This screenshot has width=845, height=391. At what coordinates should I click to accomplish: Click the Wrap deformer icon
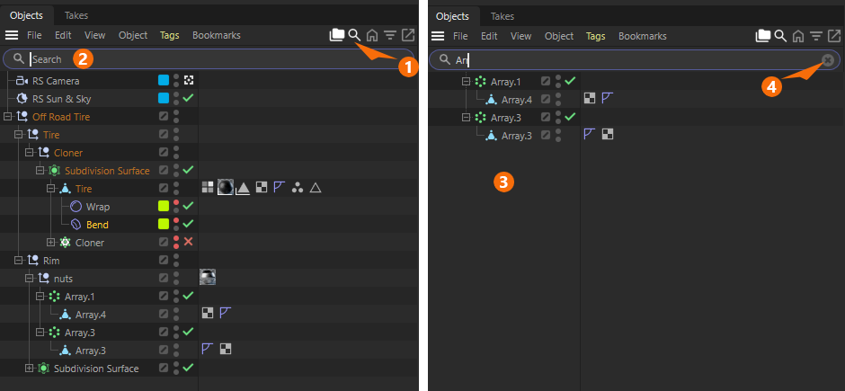(x=76, y=206)
